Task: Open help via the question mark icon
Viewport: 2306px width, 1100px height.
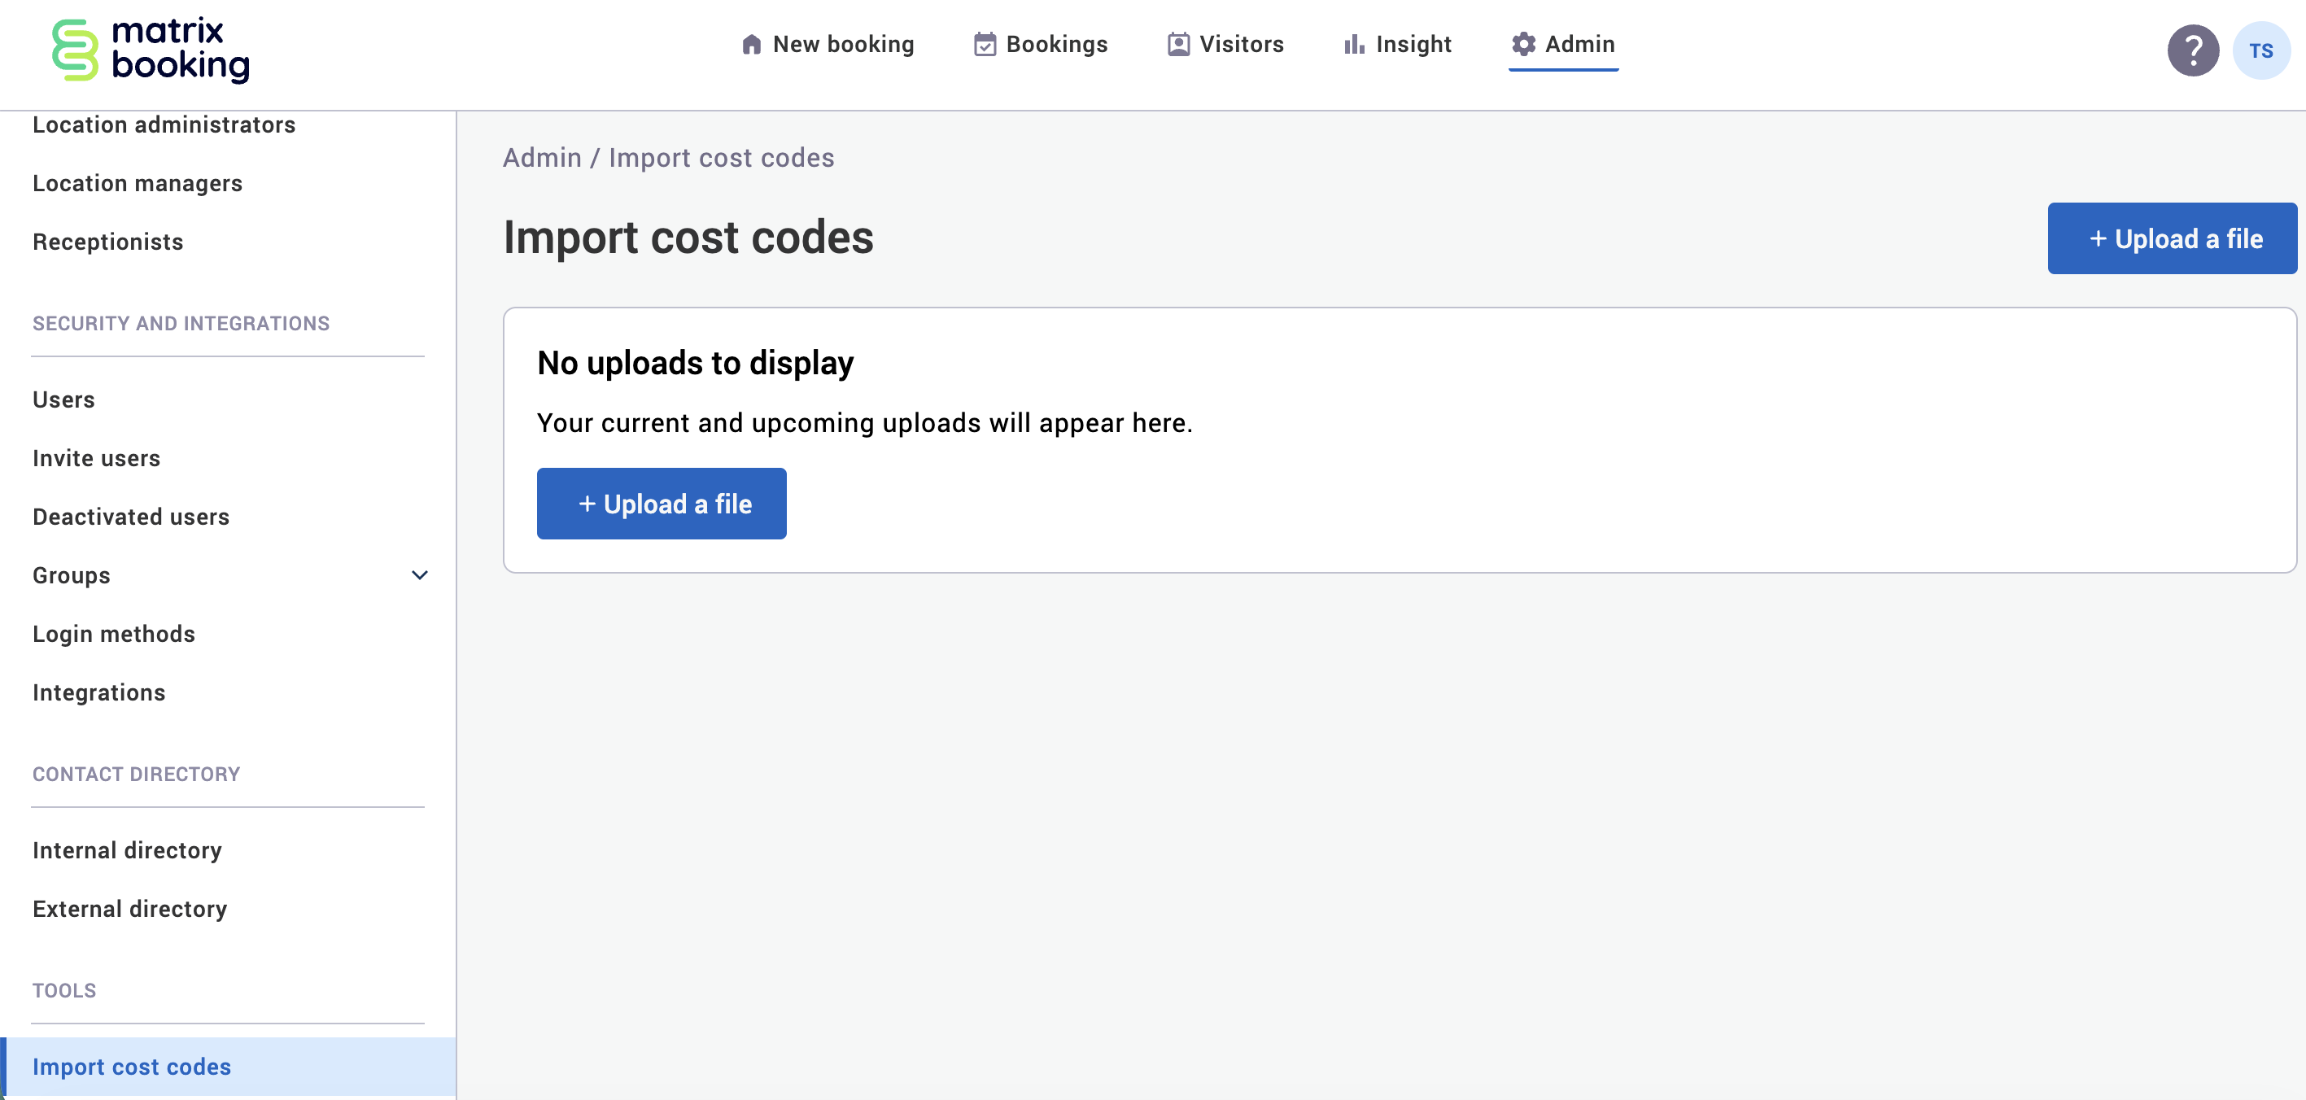Action: 2192,51
